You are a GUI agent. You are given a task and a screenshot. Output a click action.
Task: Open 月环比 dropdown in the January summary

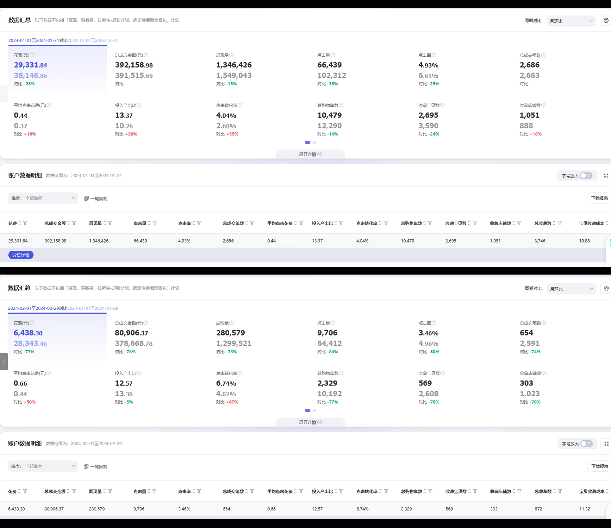pos(571,21)
